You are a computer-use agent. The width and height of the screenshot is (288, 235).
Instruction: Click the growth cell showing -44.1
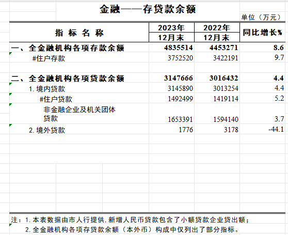tap(263, 130)
